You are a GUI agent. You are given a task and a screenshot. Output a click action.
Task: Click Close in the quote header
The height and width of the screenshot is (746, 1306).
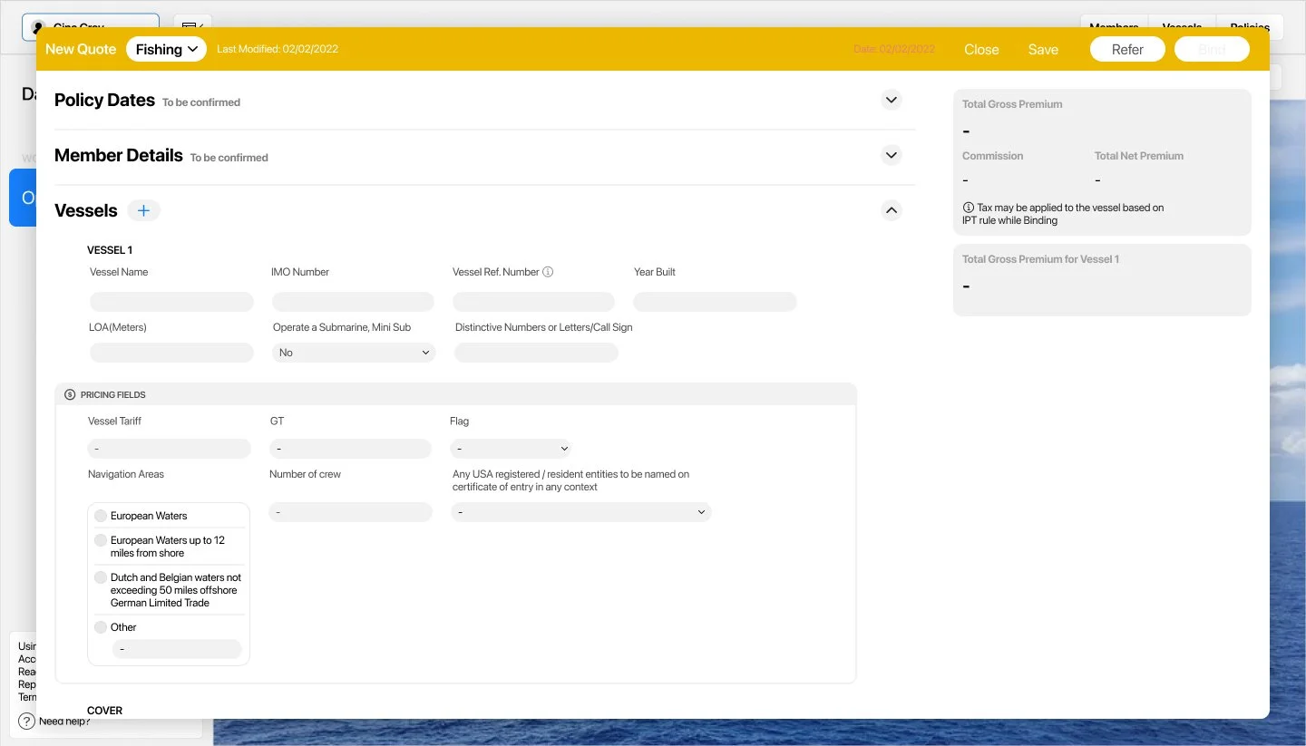[x=981, y=50]
